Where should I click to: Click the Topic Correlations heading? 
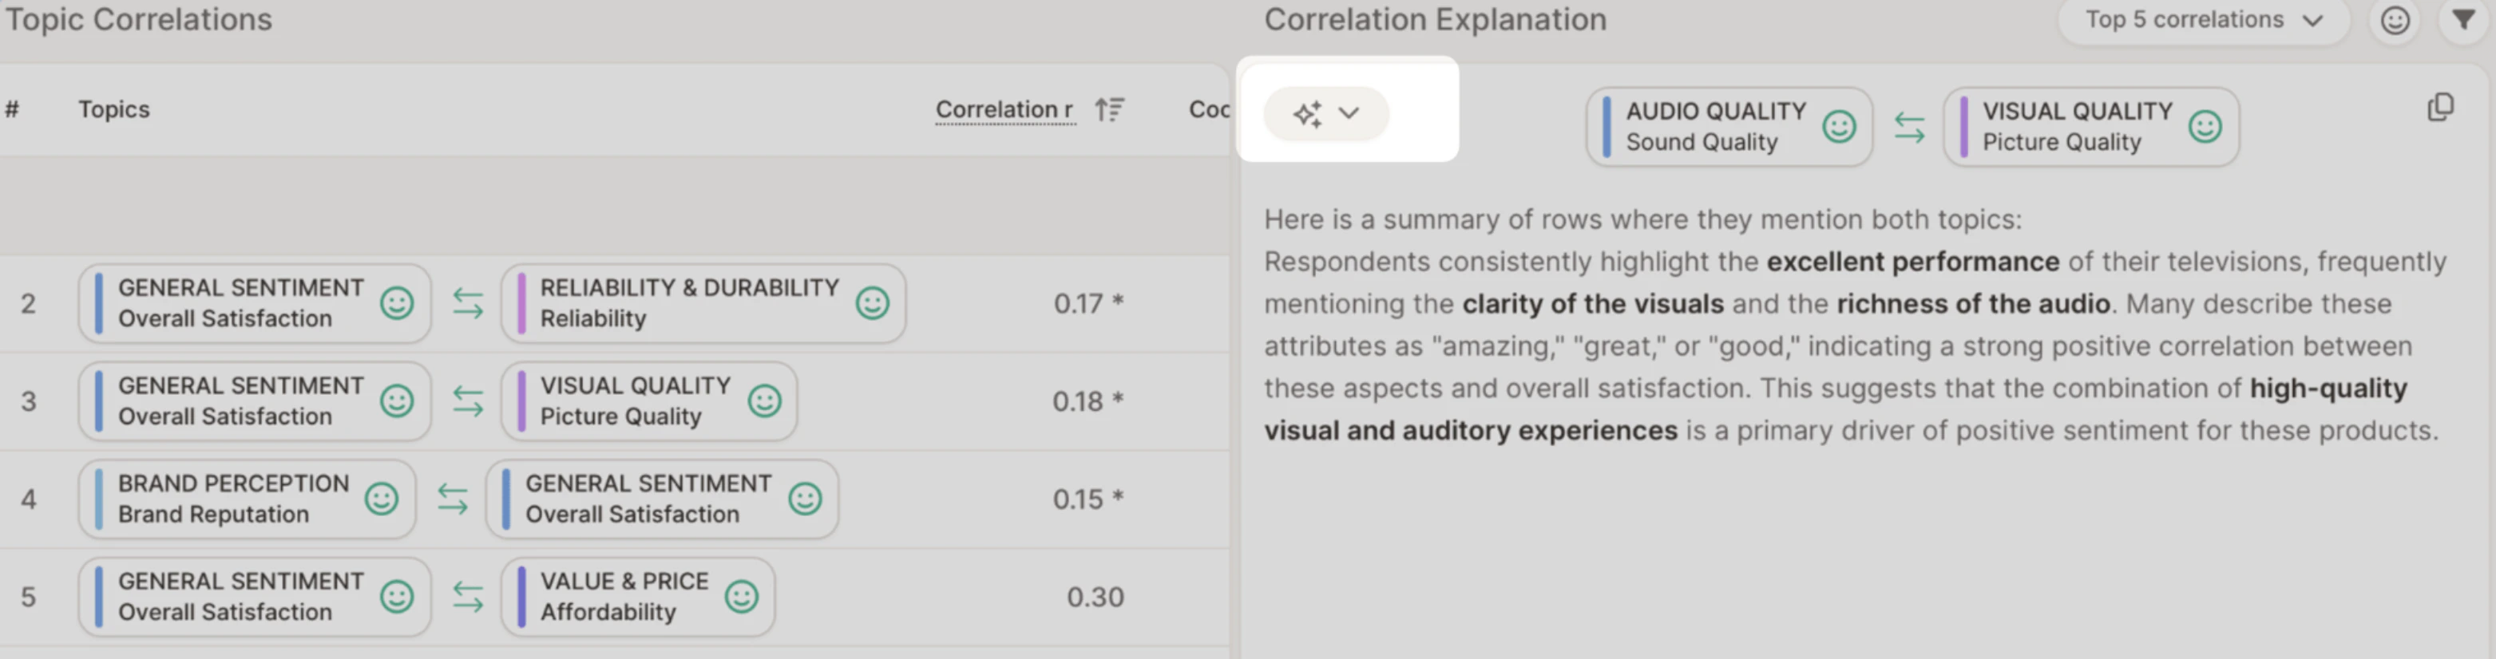coord(139,19)
